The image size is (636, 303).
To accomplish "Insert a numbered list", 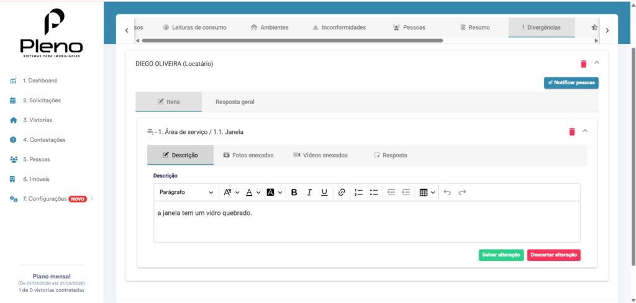I will [x=358, y=192].
